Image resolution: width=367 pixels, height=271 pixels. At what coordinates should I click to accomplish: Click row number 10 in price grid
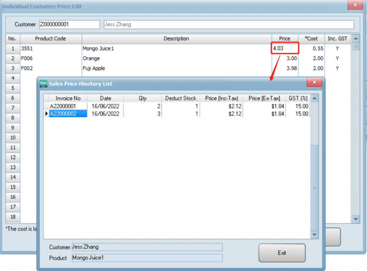click(x=13, y=137)
